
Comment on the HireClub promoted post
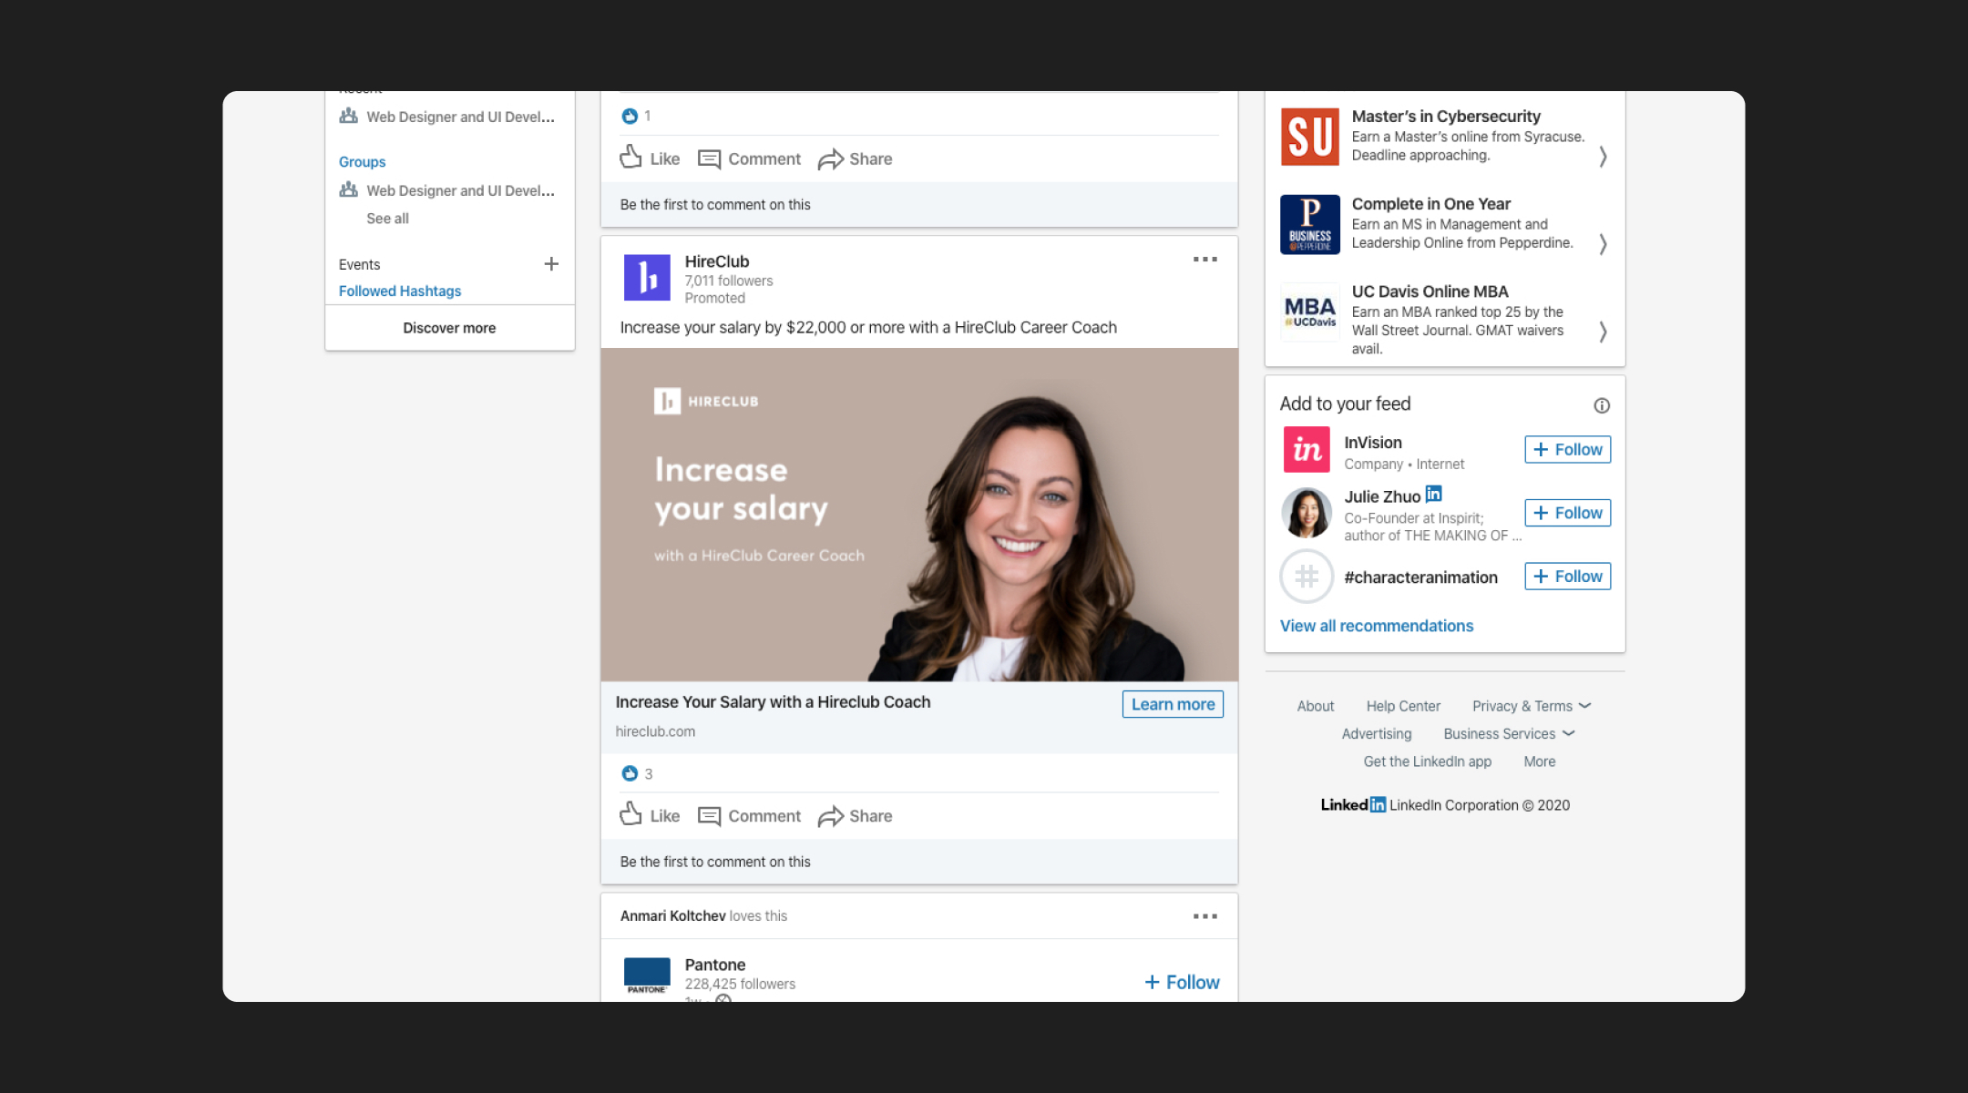(x=749, y=816)
